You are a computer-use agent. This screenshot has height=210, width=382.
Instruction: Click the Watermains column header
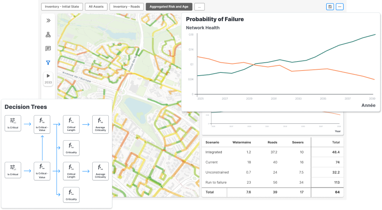242,143
